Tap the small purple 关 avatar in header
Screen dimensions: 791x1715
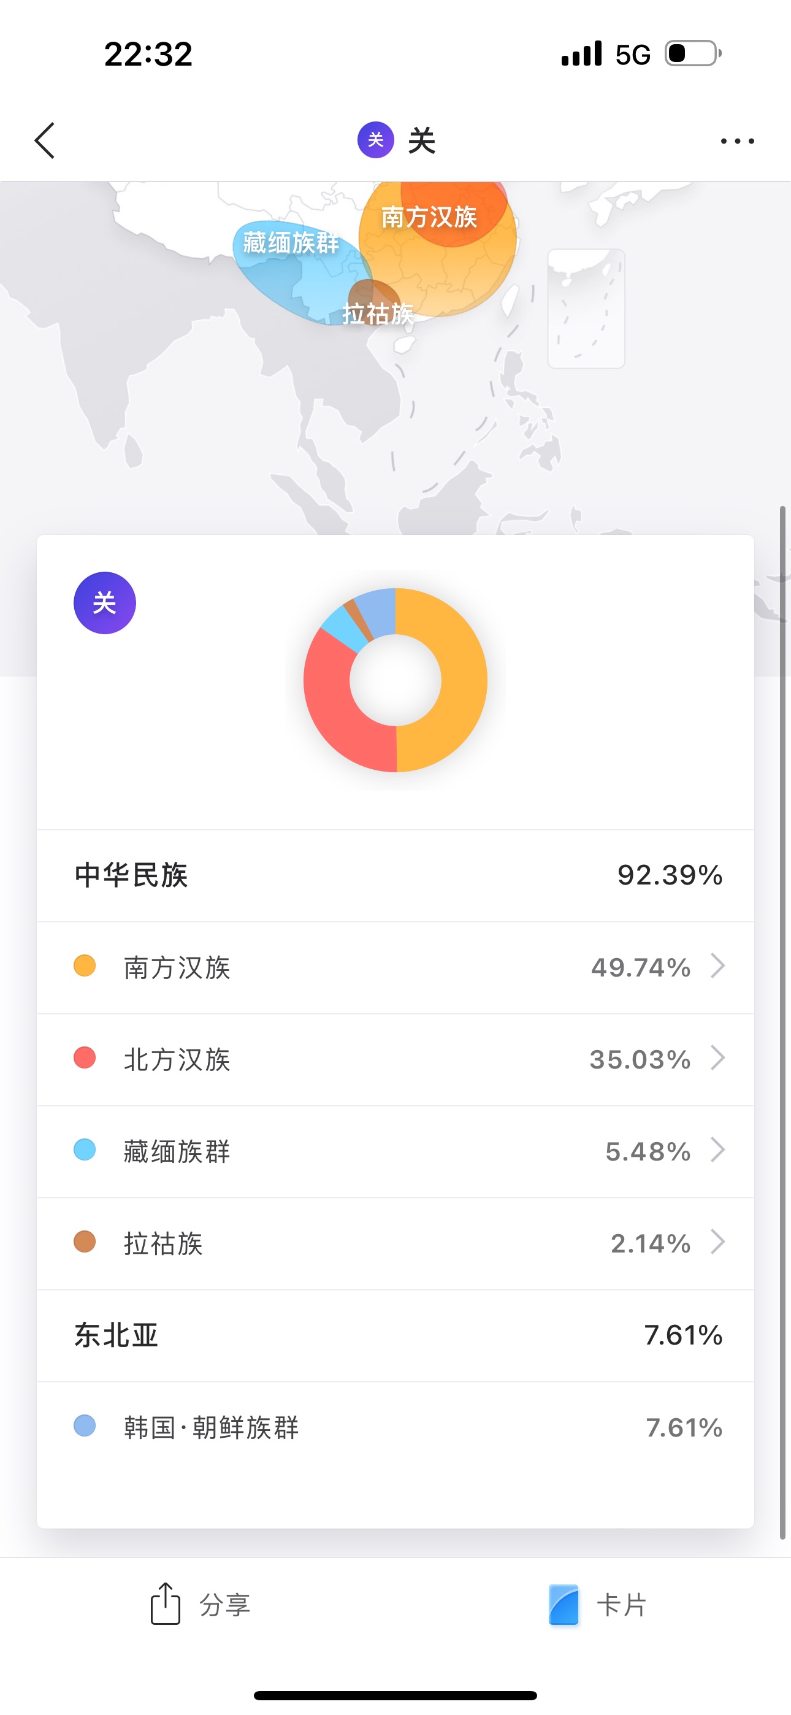click(375, 140)
